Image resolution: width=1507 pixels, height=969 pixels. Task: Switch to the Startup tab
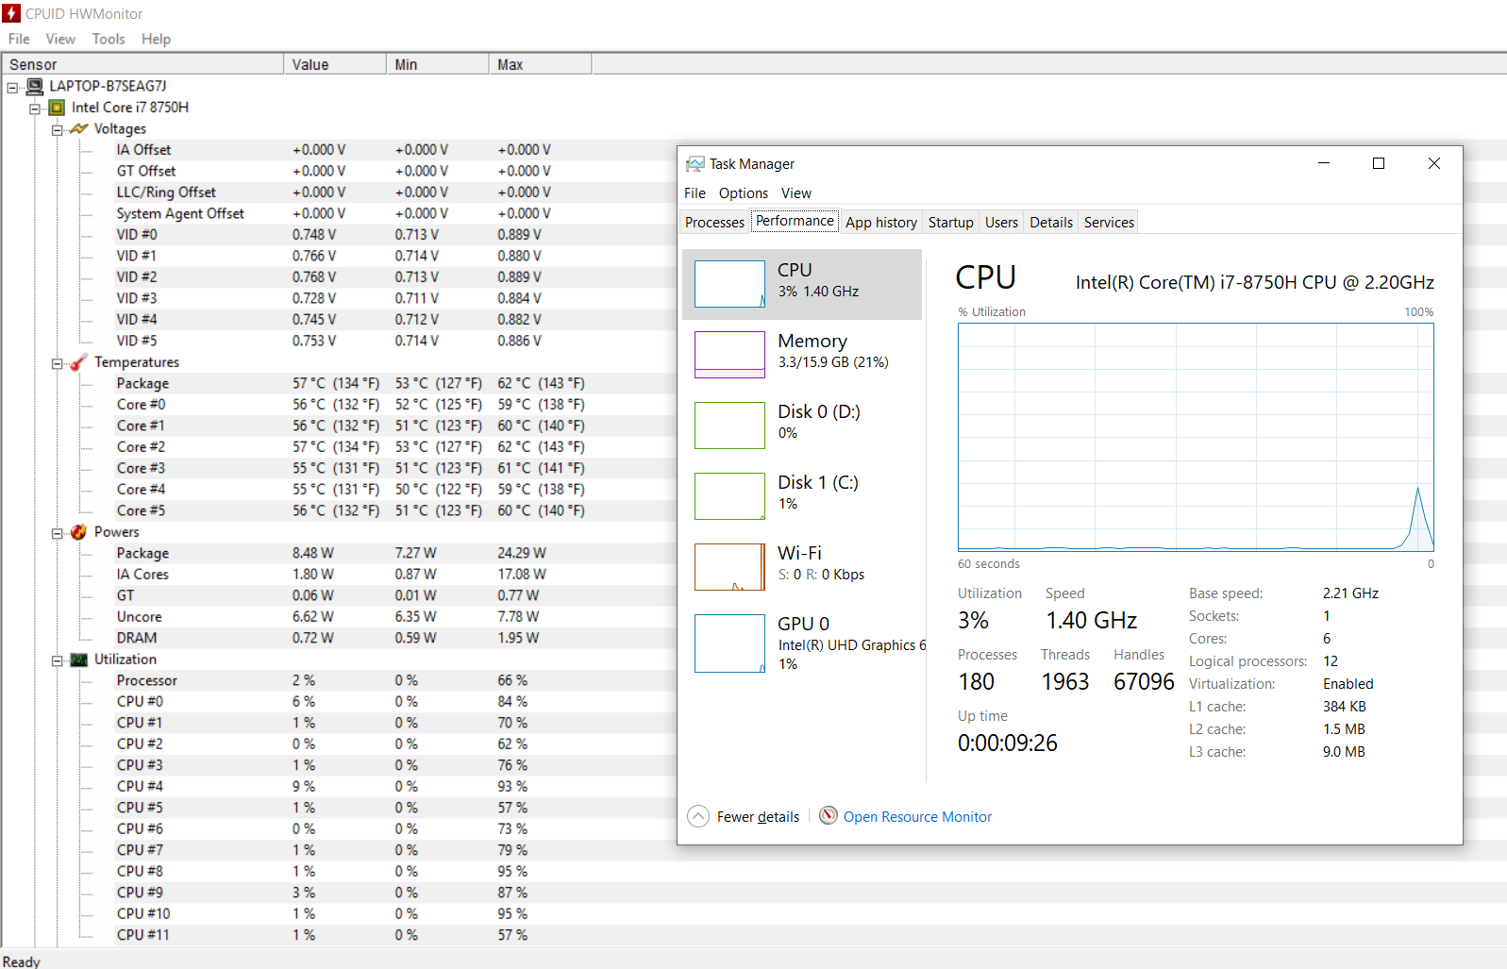[x=950, y=223]
